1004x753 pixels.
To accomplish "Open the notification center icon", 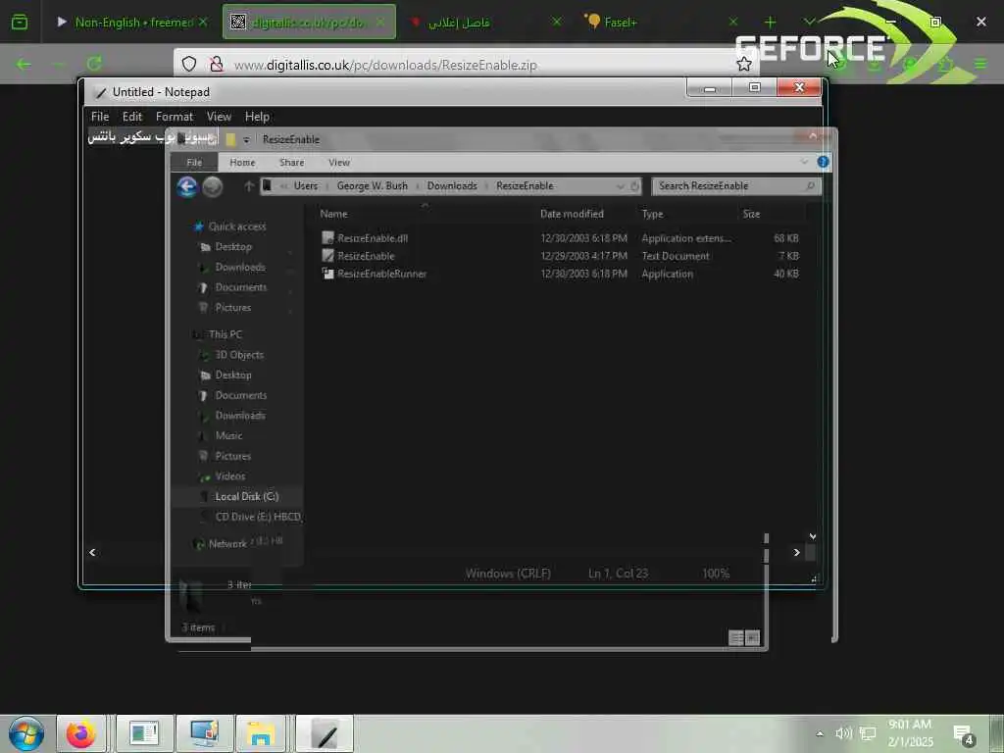I will click(964, 735).
